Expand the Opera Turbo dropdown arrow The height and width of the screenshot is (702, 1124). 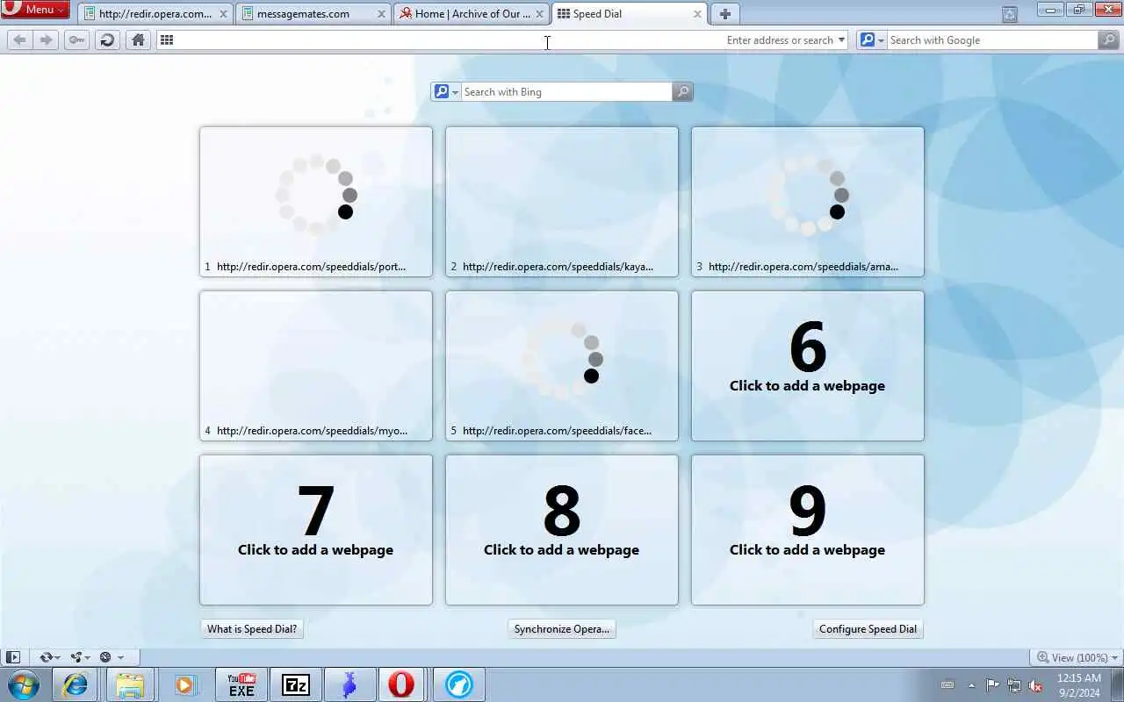click(121, 657)
